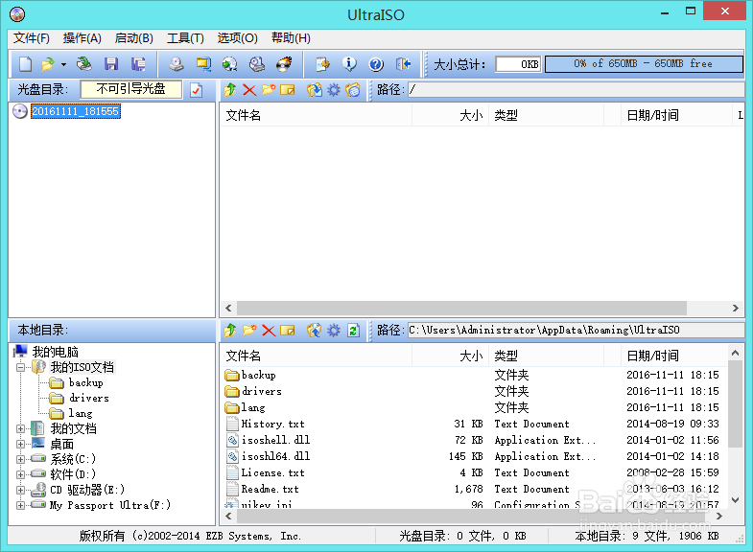Select 我的电脑 in local tree
Viewport: 753px width, 552px height.
coord(56,352)
